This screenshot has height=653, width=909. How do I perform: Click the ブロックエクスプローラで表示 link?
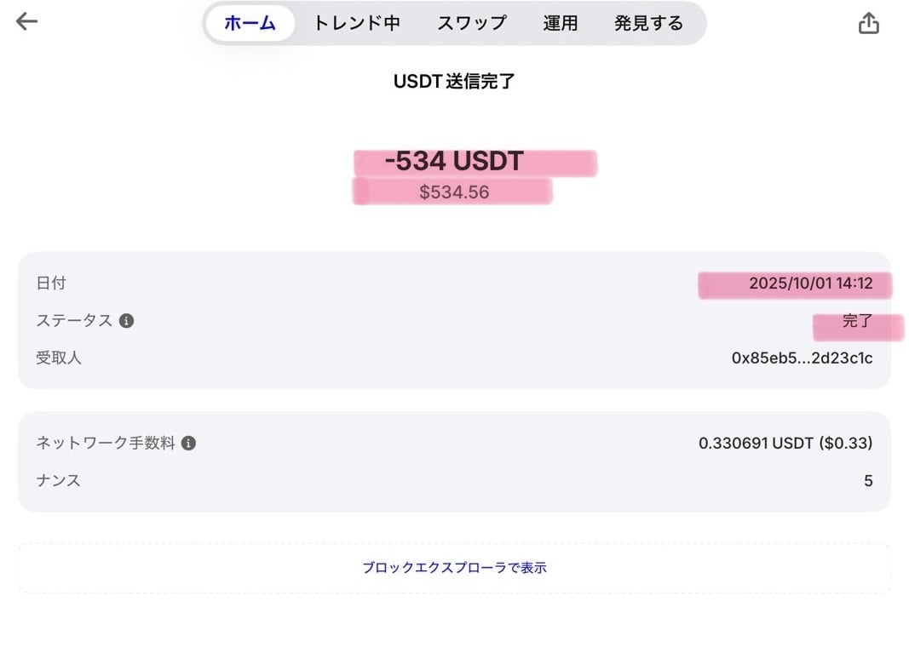point(454,567)
